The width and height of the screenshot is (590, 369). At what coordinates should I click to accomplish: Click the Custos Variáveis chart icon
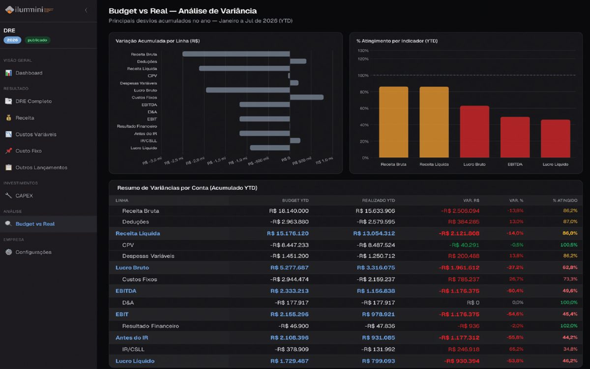tap(8, 134)
